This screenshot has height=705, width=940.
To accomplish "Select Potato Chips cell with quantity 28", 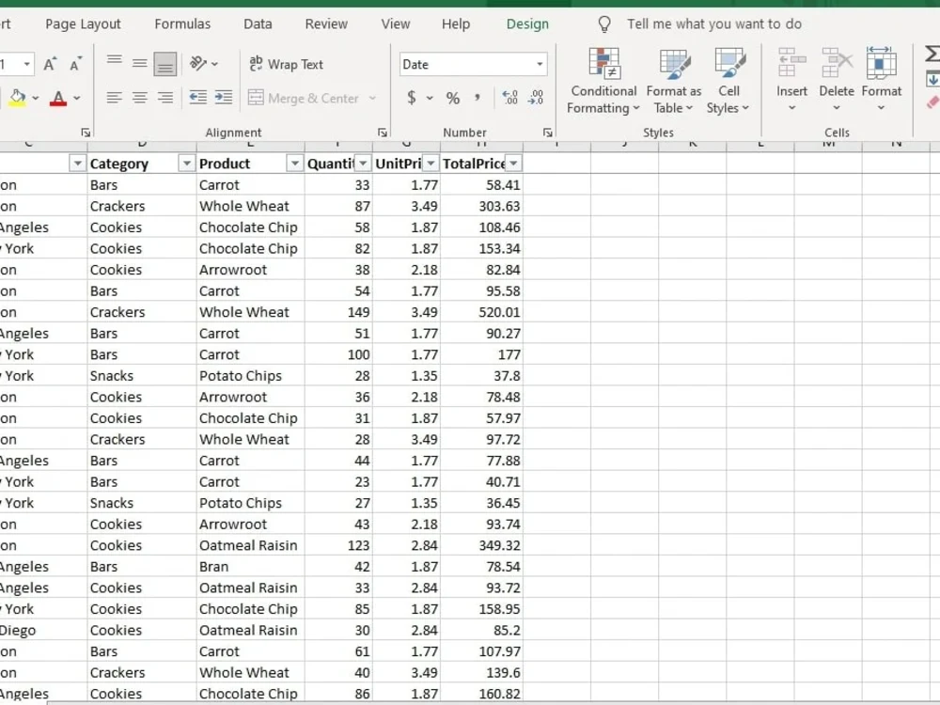I will (x=250, y=376).
